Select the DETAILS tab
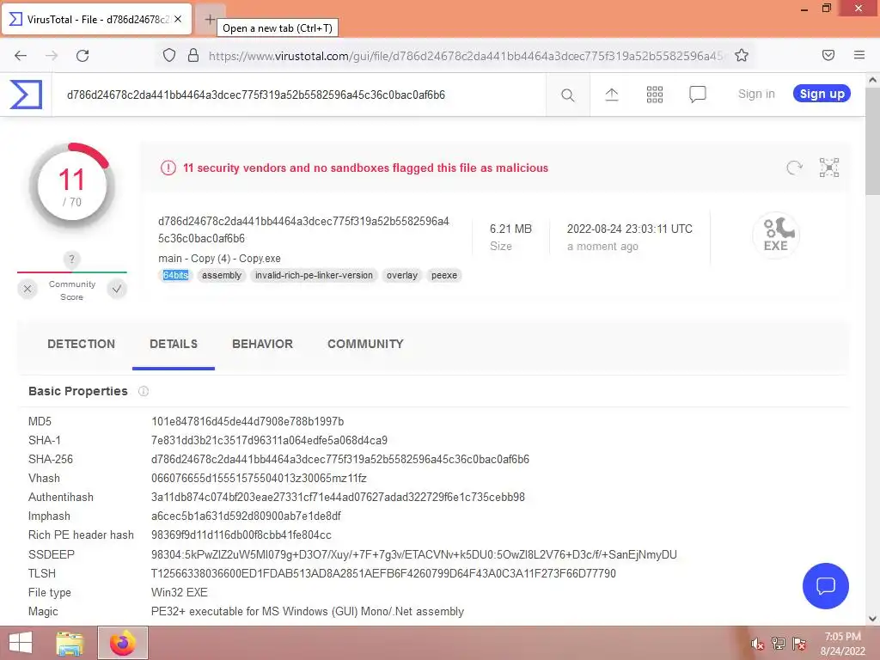Image resolution: width=880 pixels, height=660 pixels. tap(174, 344)
